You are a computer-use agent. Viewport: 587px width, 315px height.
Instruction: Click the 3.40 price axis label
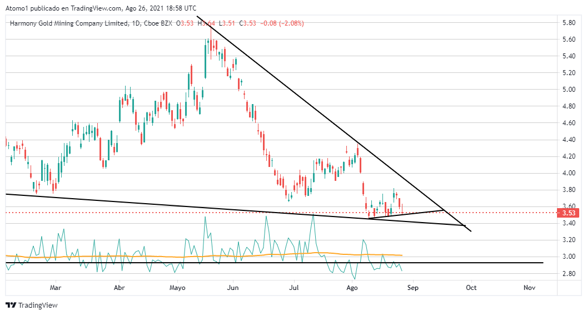click(569, 224)
